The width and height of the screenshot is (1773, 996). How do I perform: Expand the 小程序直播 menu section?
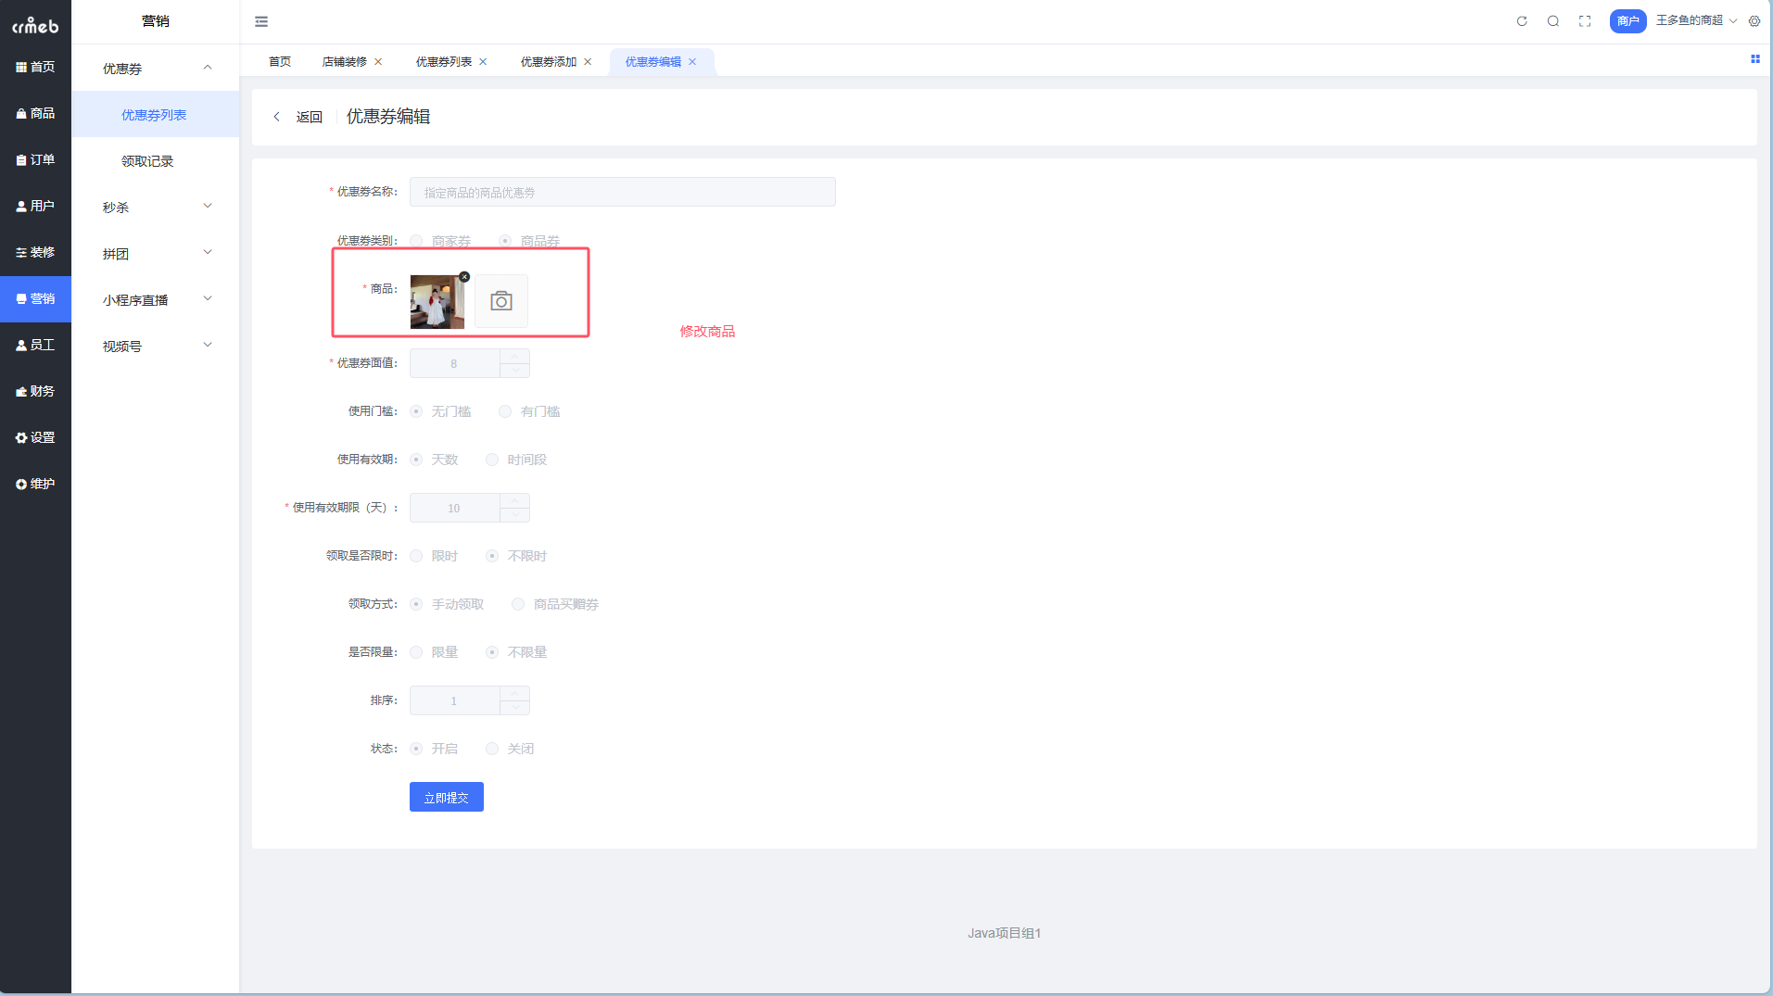click(x=155, y=300)
